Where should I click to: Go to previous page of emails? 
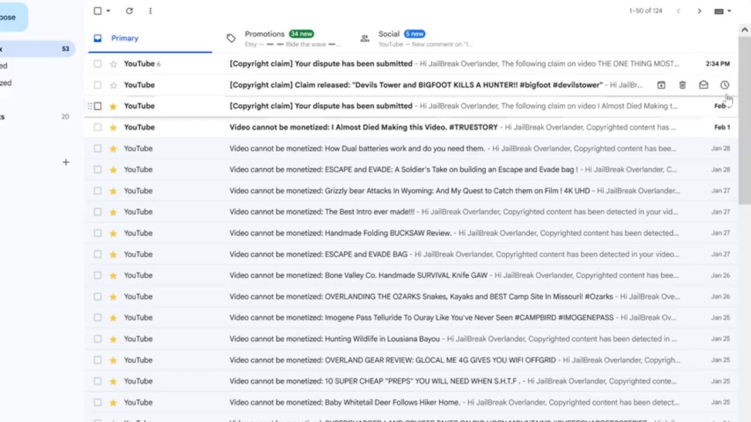(x=678, y=11)
